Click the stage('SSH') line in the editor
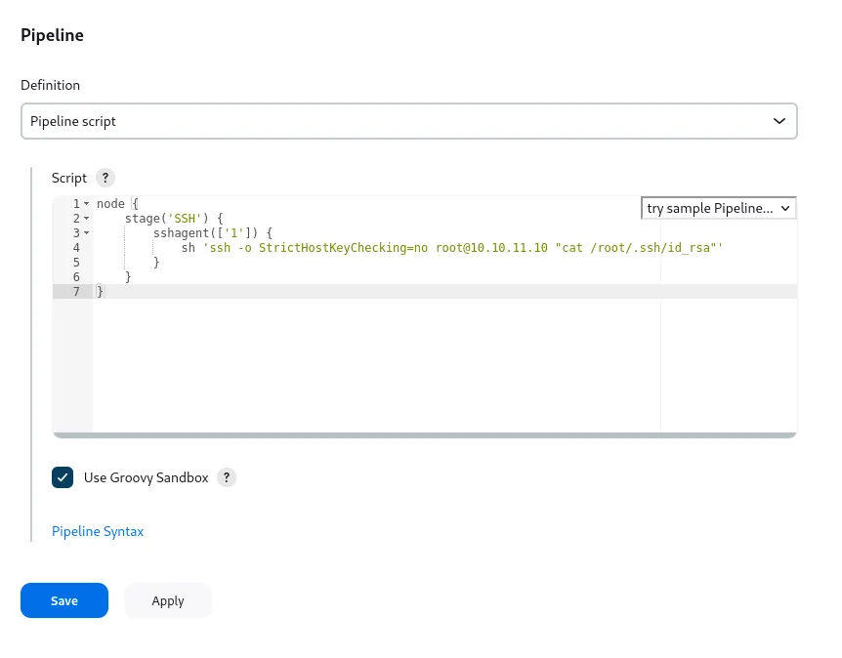This screenshot has height=658, width=842. (174, 219)
